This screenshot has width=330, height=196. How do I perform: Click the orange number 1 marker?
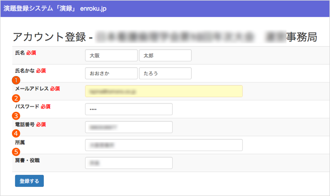pos(16,80)
